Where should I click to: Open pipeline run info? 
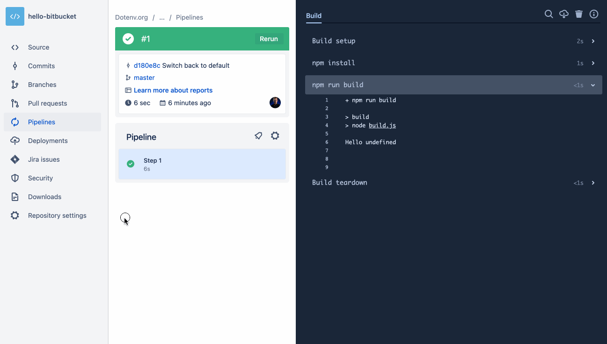tap(593, 14)
